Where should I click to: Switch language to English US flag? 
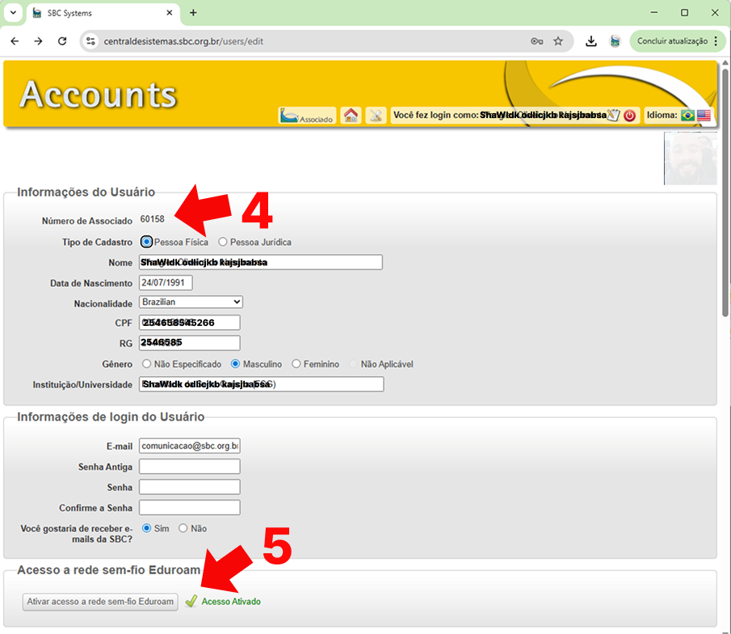[704, 116]
